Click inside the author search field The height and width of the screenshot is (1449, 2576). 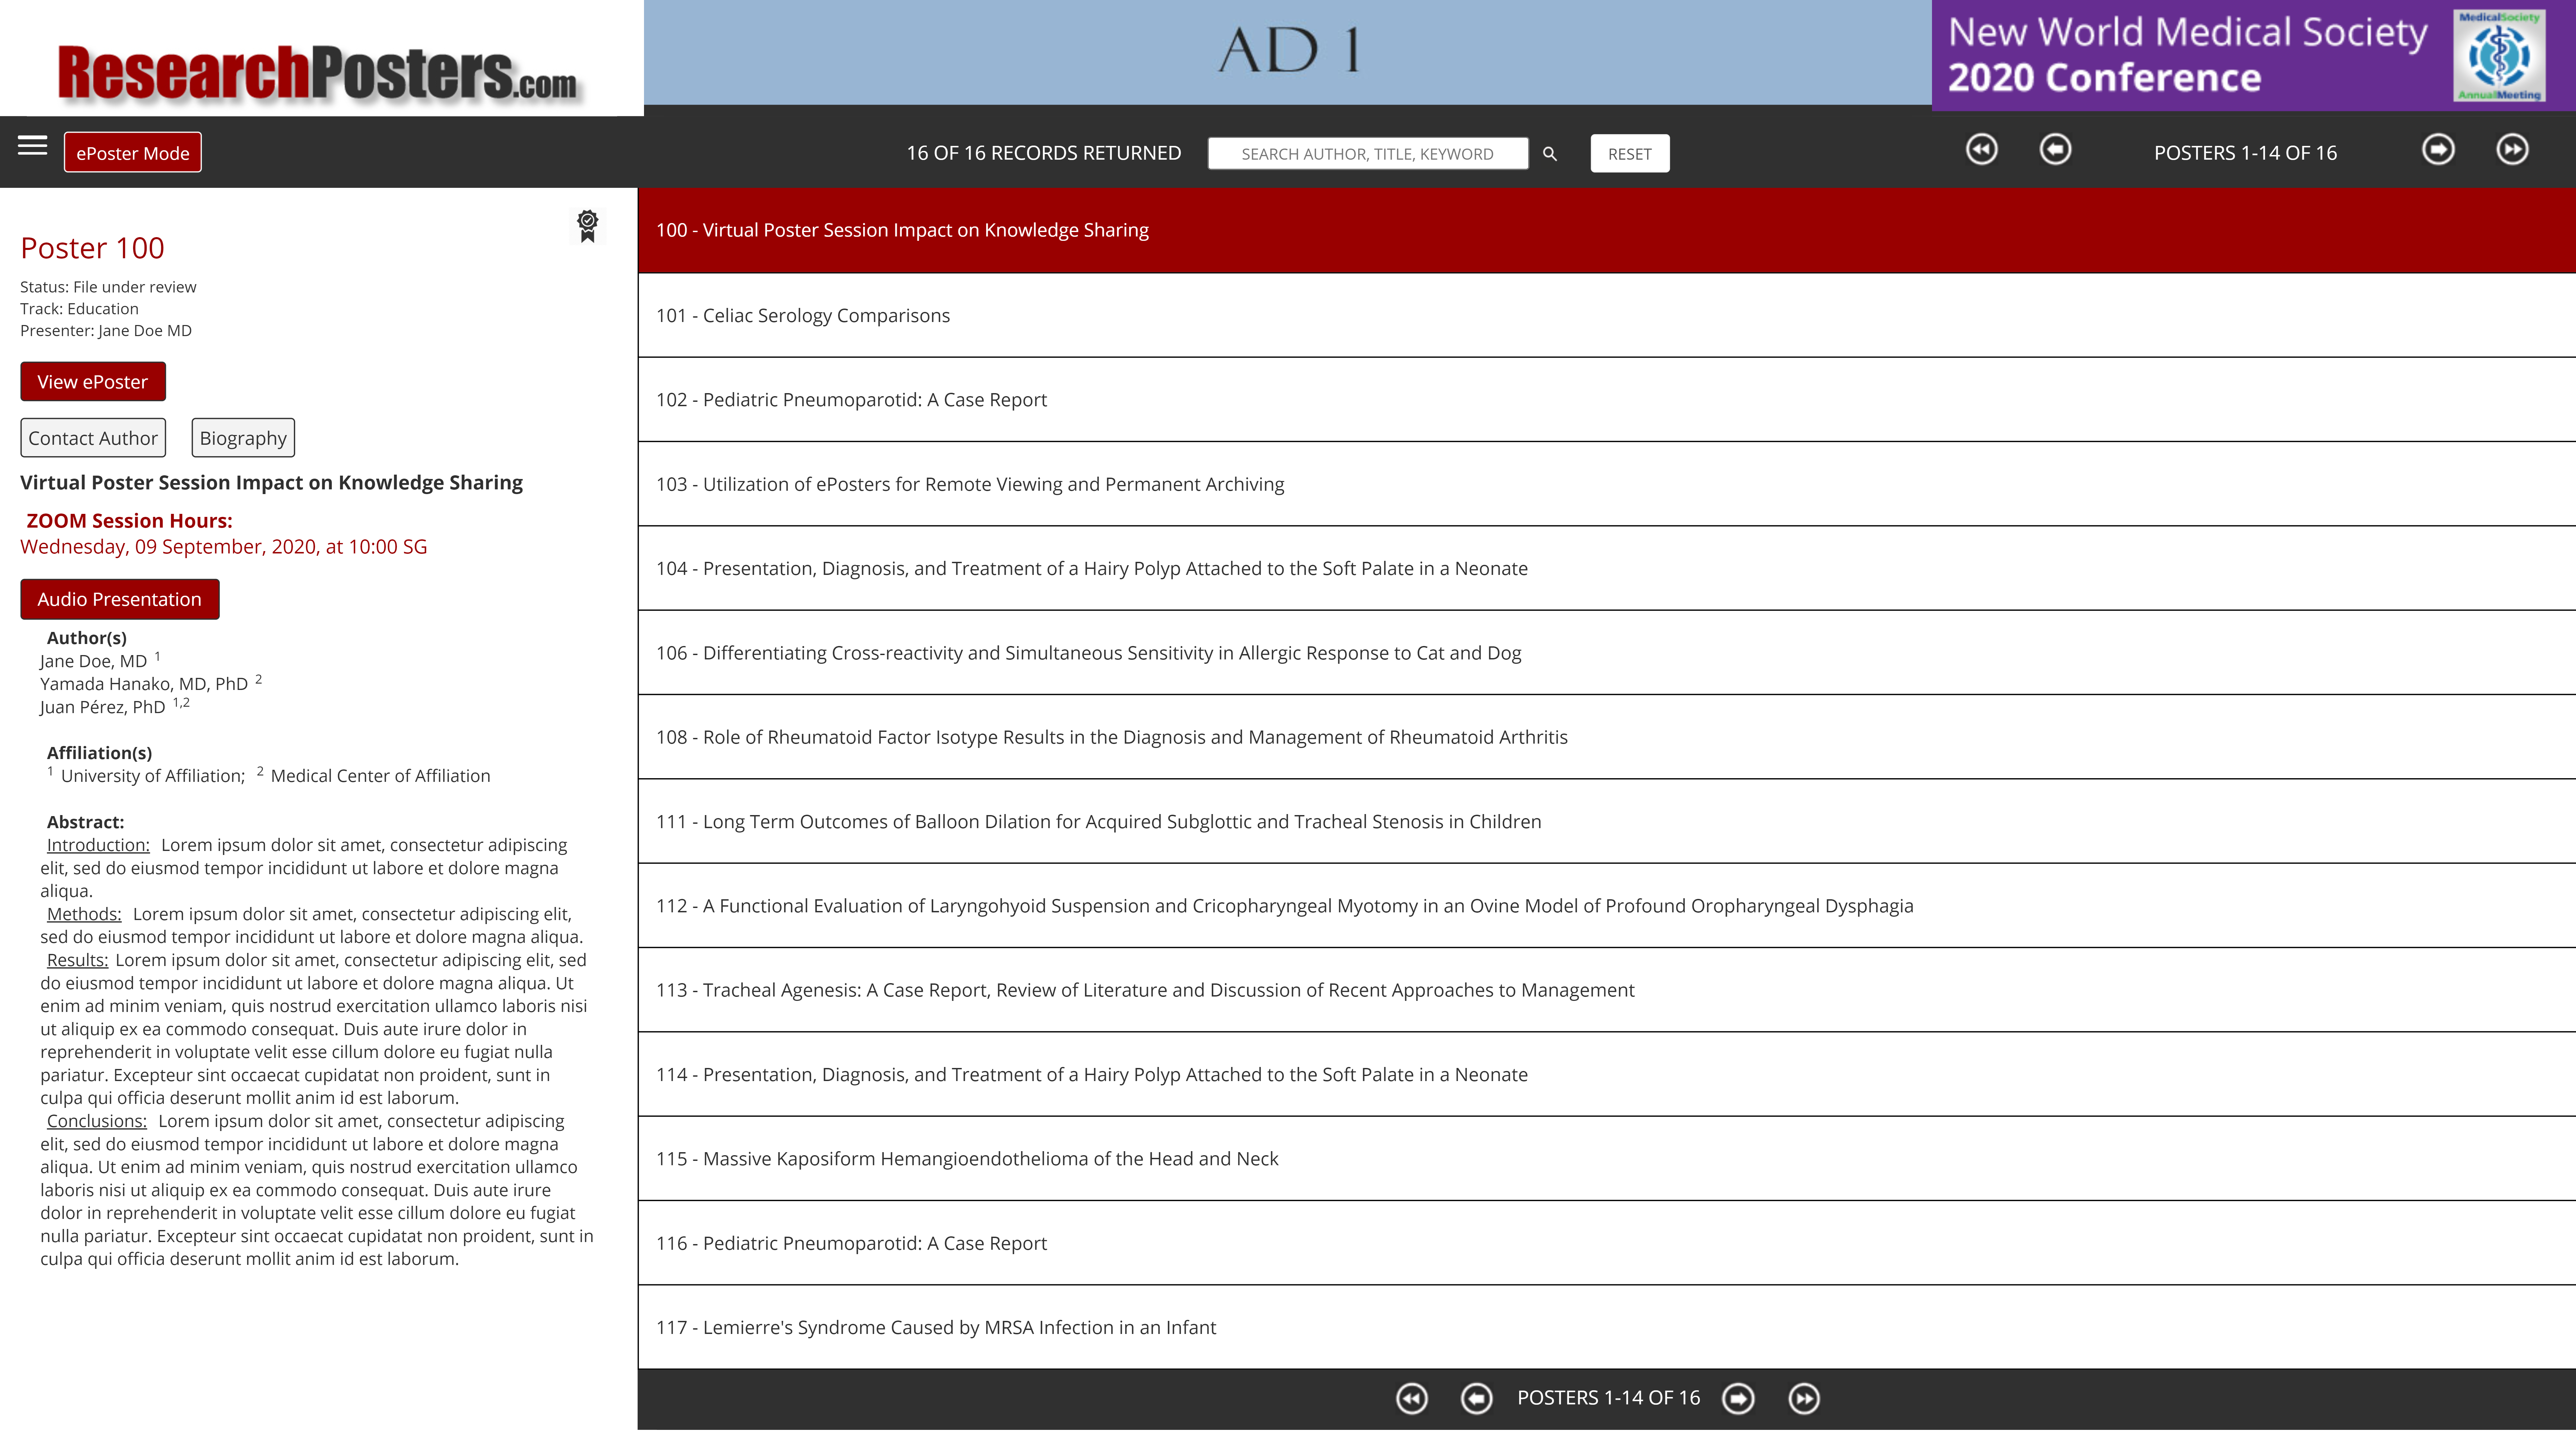pos(1368,153)
